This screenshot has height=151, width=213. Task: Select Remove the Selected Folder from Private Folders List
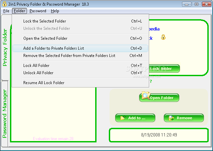click(80, 56)
